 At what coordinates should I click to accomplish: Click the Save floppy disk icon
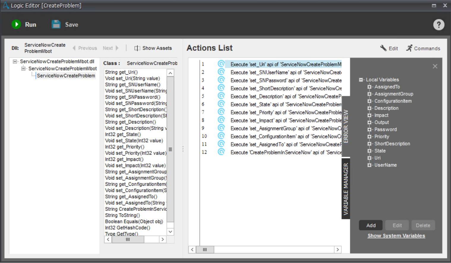tap(56, 24)
